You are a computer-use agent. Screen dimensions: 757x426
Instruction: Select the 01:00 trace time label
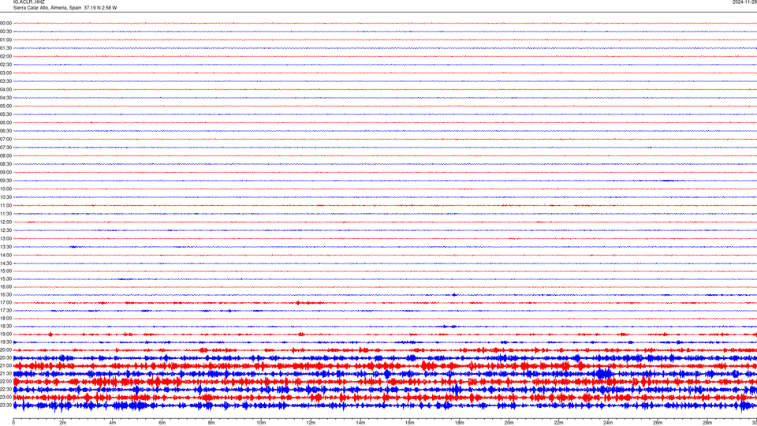pyautogui.click(x=6, y=39)
